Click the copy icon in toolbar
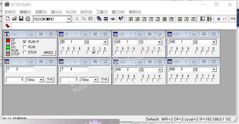Image resolution: width=239 pixels, height=124 pixels. pyautogui.click(x=84, y=19)
